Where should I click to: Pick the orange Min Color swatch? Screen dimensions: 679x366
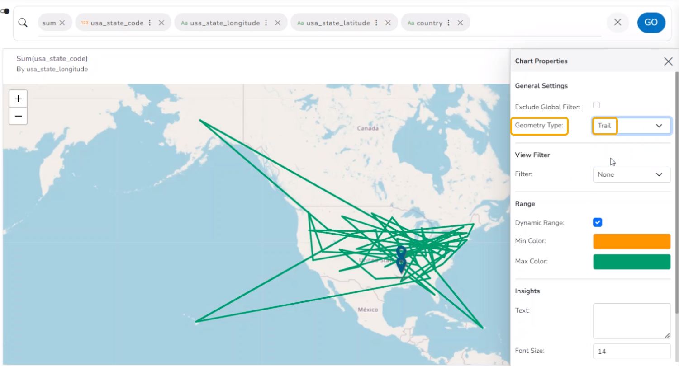point(632,241)
